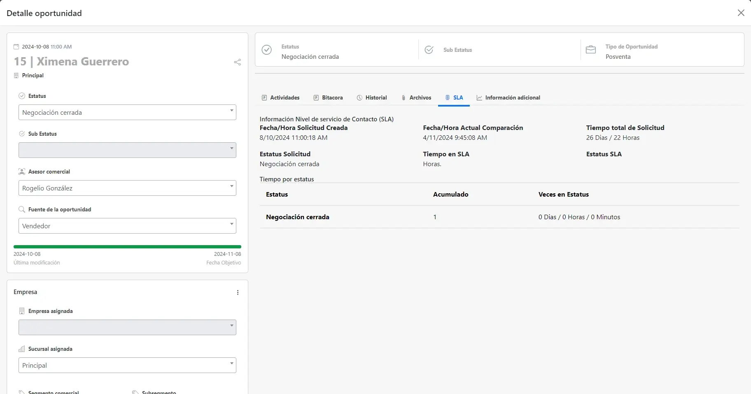Image resolution: width=751 pixels, height=394 pixels.
Task: Click the Actividades tab icon
Action: [x=264, y=98]
